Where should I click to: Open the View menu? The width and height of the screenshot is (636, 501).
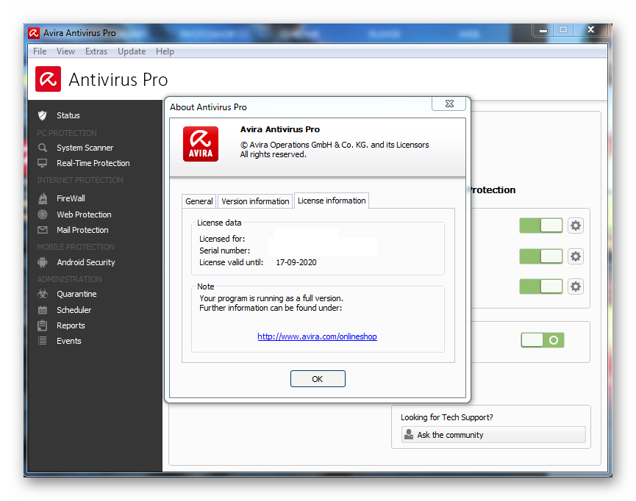pos(65,51)
